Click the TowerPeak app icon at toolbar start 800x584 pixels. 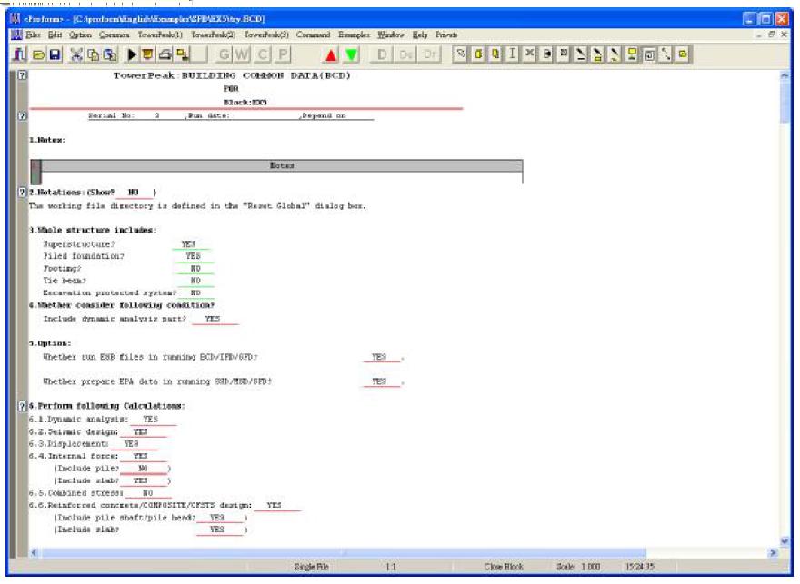pos(19,54)
